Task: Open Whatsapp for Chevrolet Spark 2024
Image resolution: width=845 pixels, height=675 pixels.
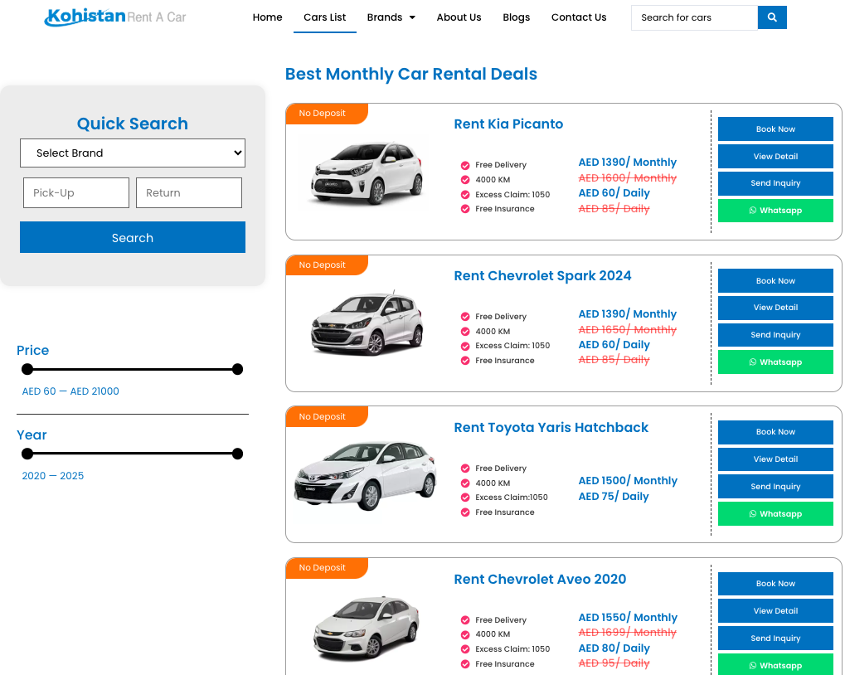Action: coord(775,362)
